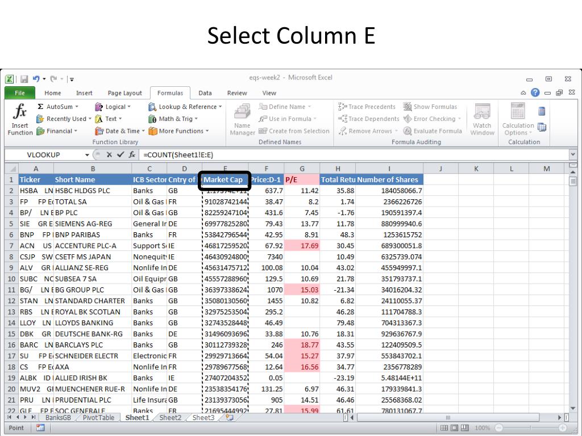The image size is (582, 436).
Task: Open the Watch Window
Action: pyautogui.click(x=482, y=119)
